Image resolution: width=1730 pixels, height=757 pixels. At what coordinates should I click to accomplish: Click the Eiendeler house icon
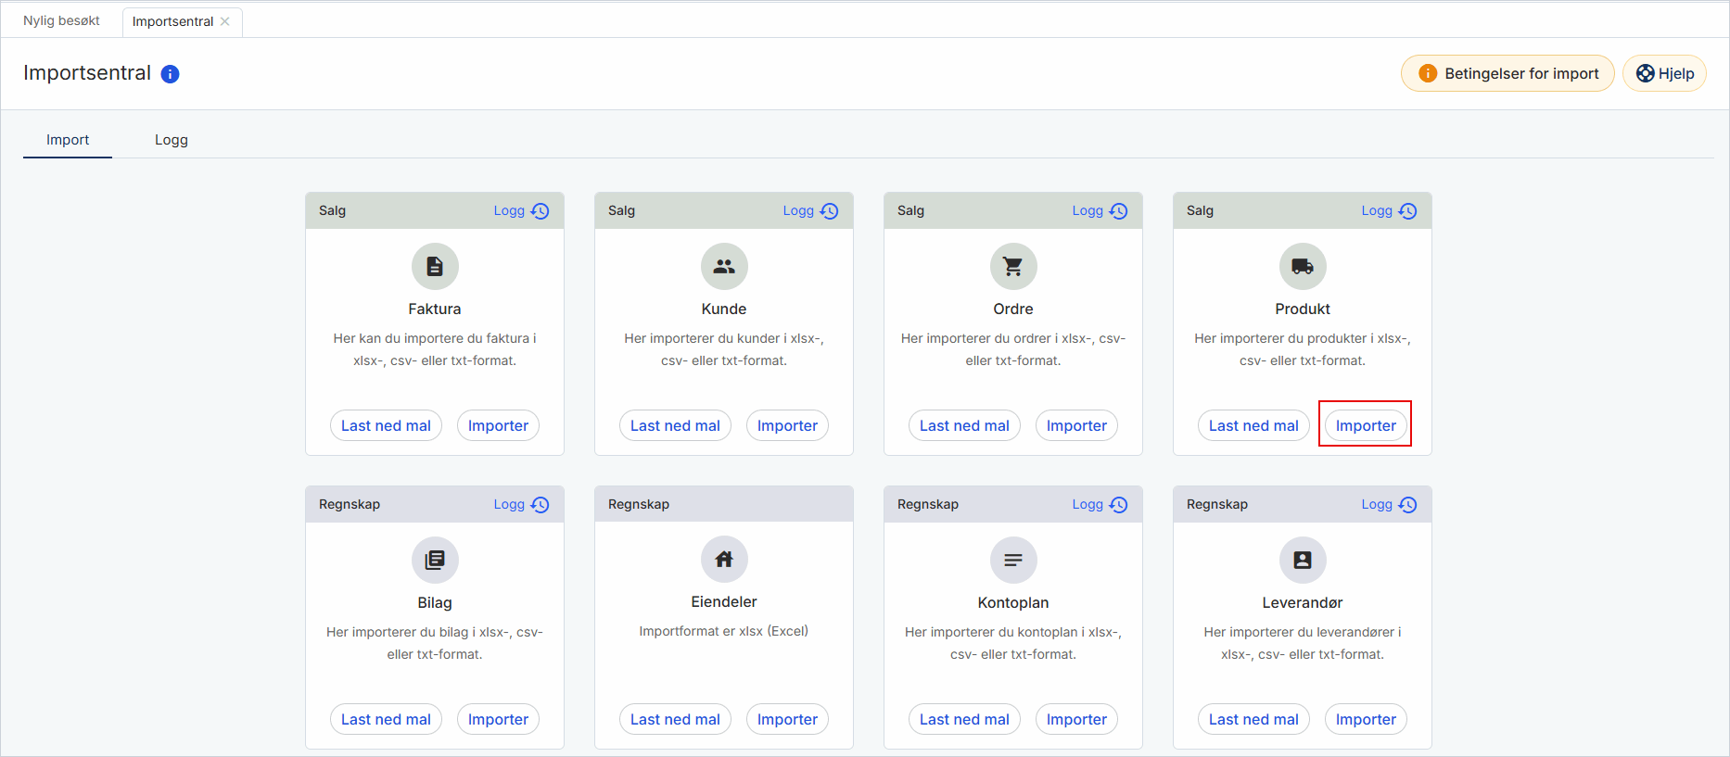pos(724,560)
